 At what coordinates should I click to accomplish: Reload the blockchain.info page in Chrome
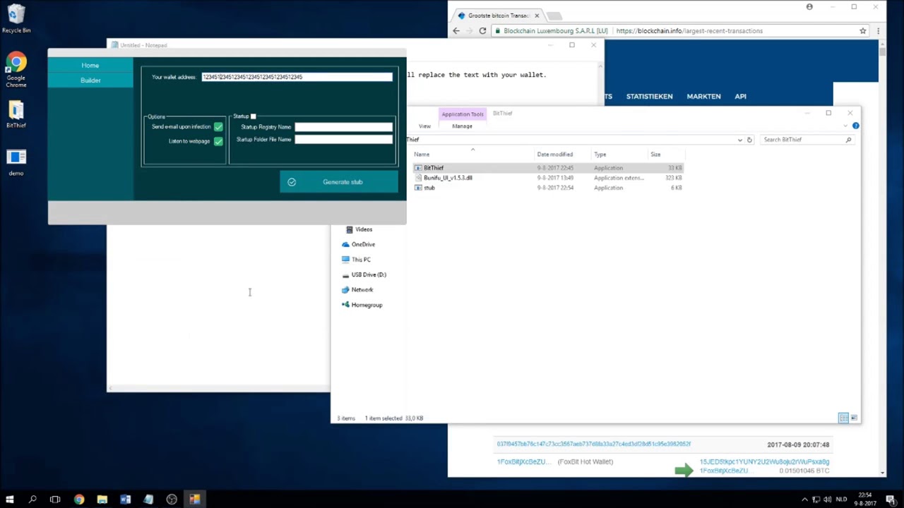click(482, 31)
